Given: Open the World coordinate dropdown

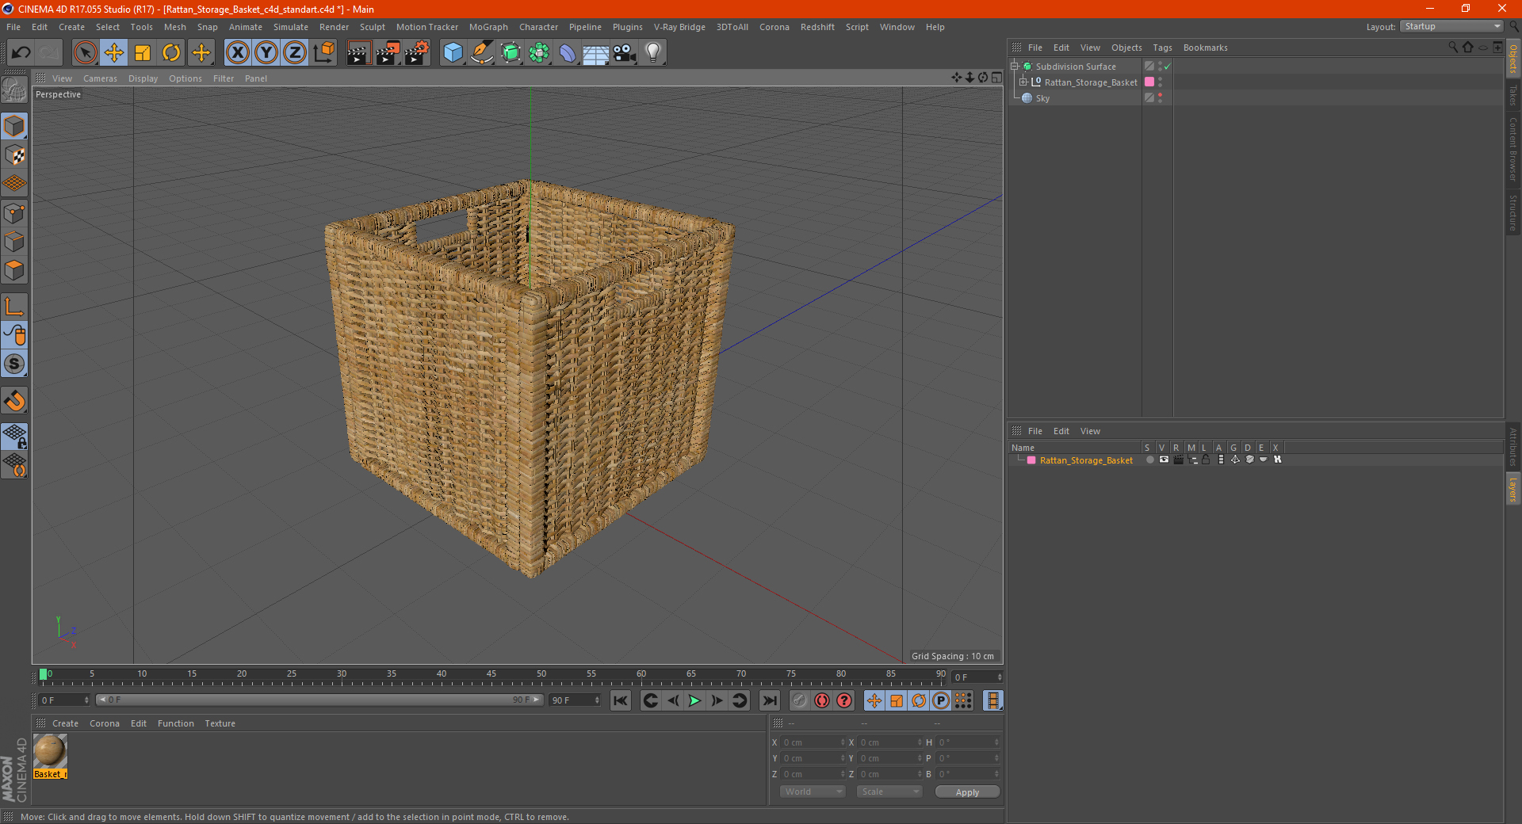Looking at the screenshot, I should 813,792.
